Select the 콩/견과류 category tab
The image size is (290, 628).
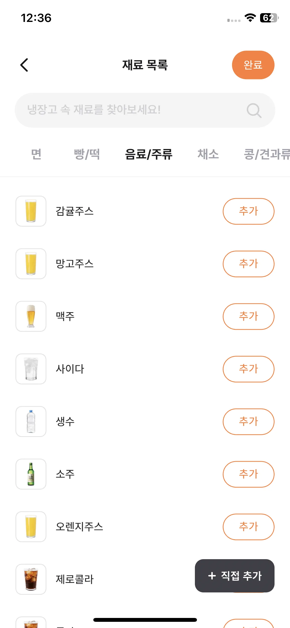click(x=267, y=154)
